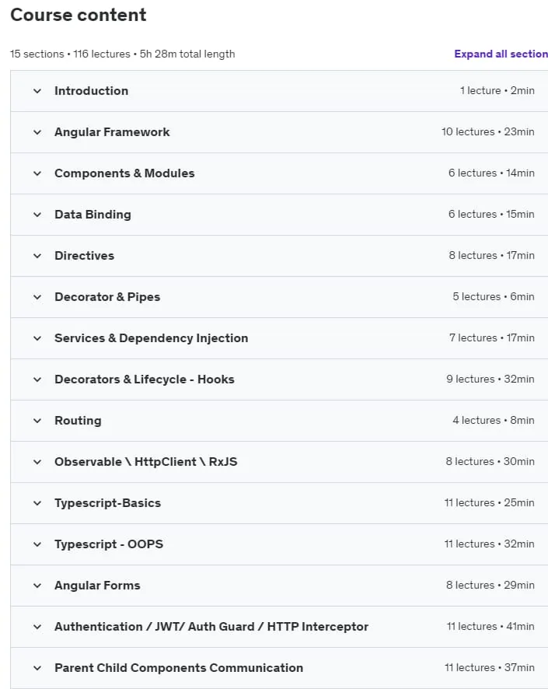Click Expand all sections link
This screenshot has height=689, width=548.
(501, 54)
